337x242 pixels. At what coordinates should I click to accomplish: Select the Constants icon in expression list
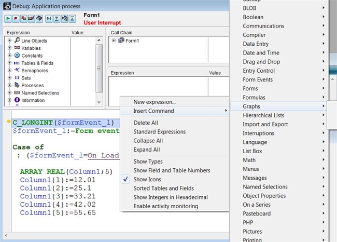coord(17,56)
